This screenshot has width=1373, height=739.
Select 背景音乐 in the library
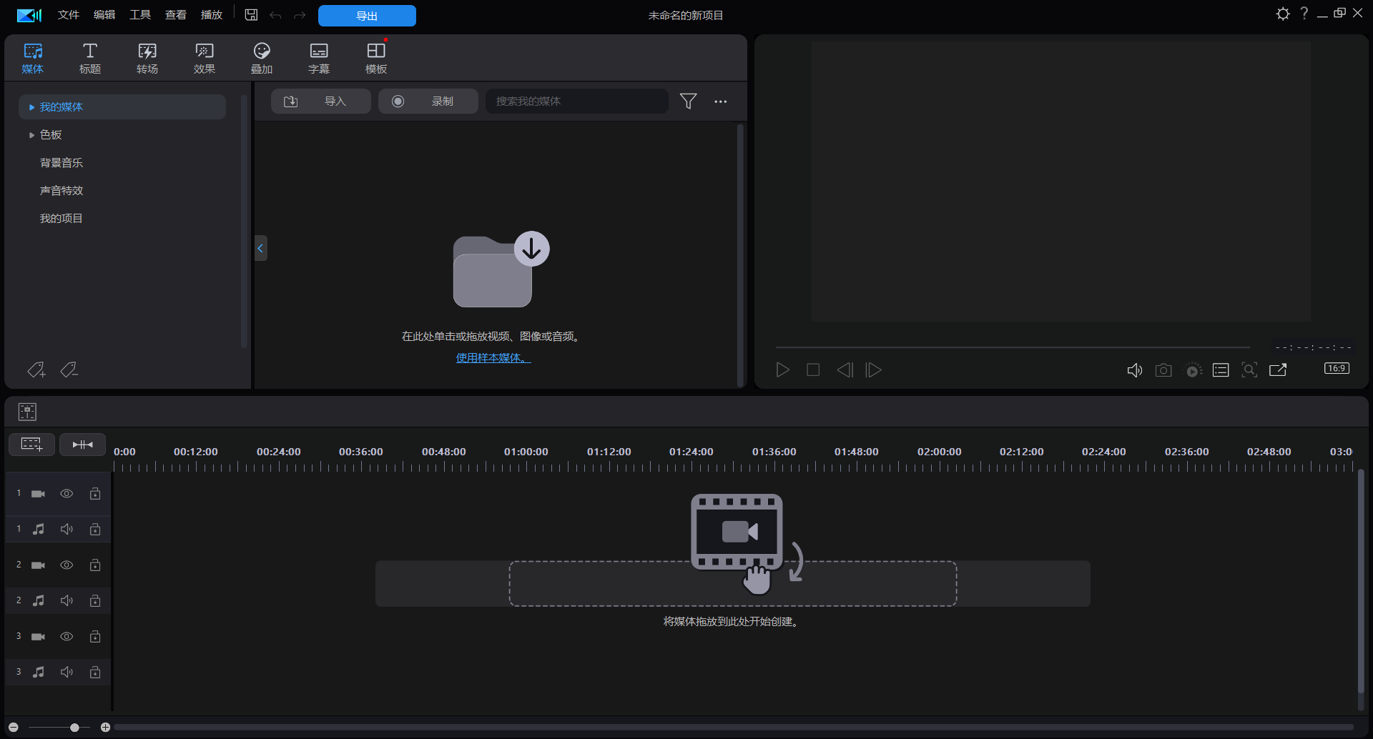[x=61, y=163]
